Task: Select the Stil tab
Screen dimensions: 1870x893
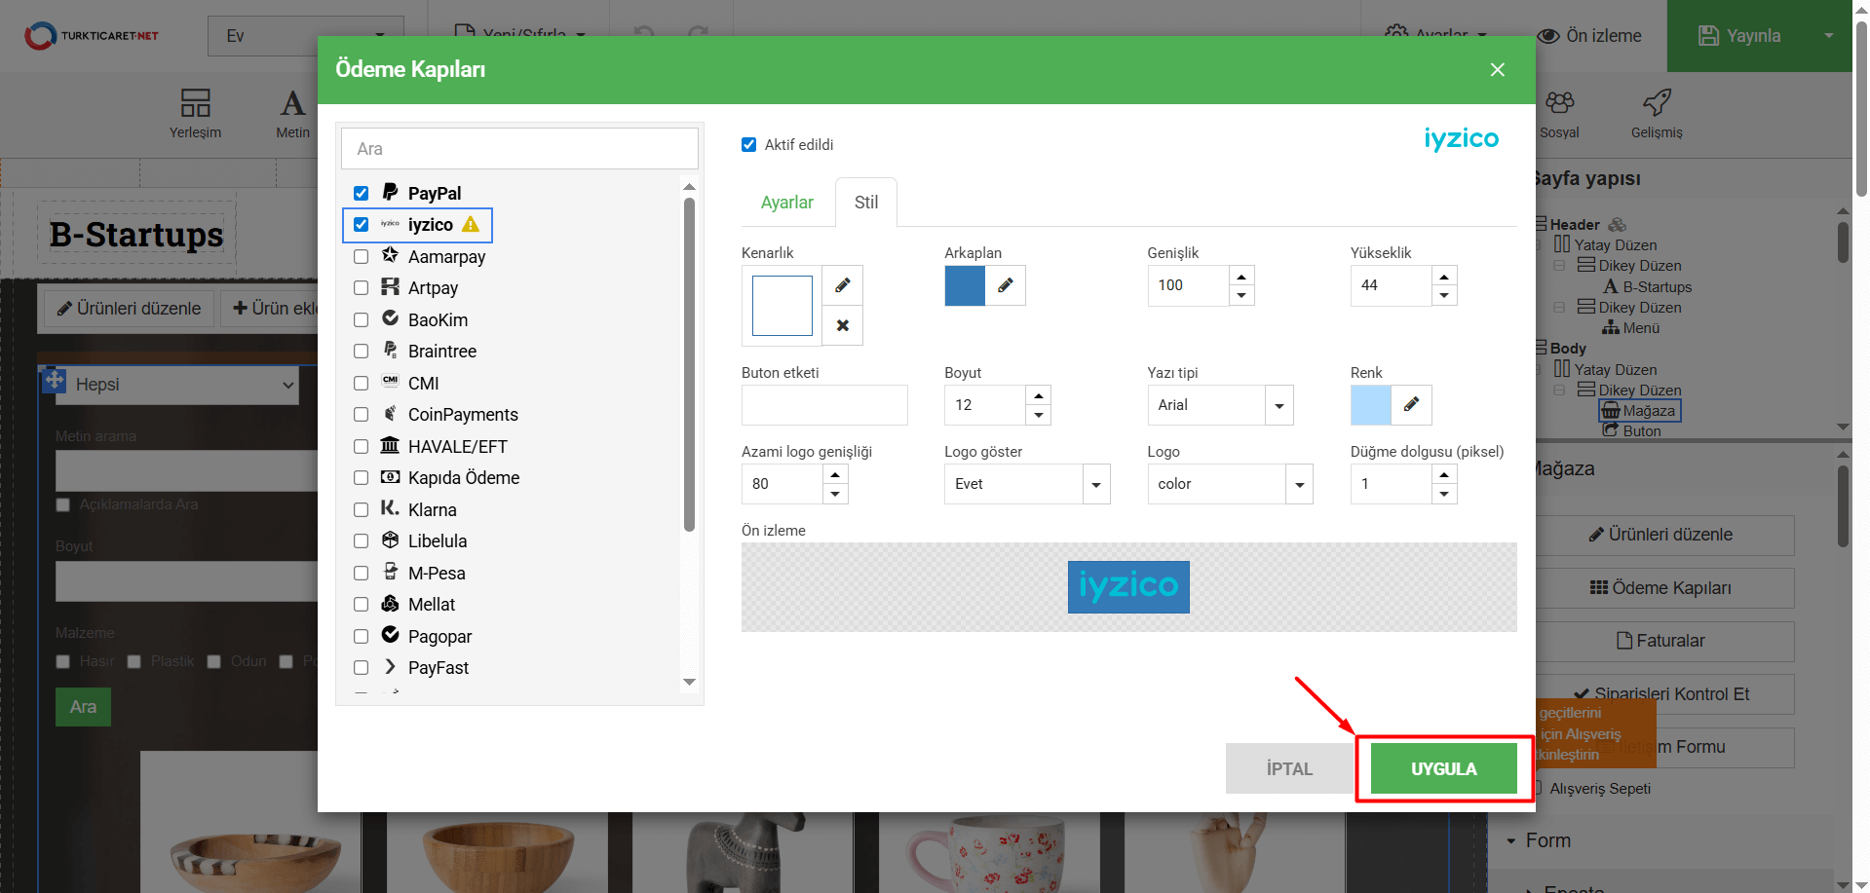Action: 865,203
